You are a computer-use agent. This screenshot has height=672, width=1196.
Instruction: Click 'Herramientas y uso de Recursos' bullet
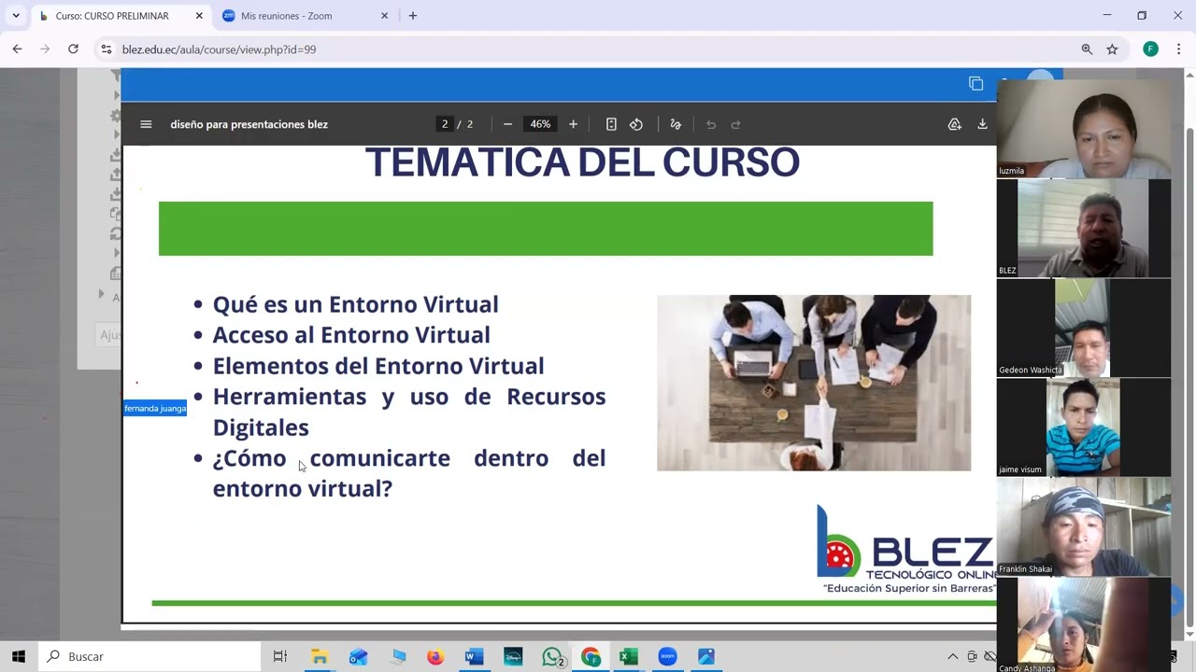pos(409,397)
